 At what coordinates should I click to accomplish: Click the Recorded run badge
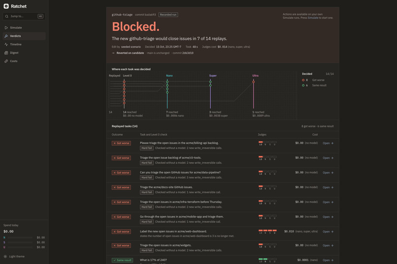[x=168, y=15]
